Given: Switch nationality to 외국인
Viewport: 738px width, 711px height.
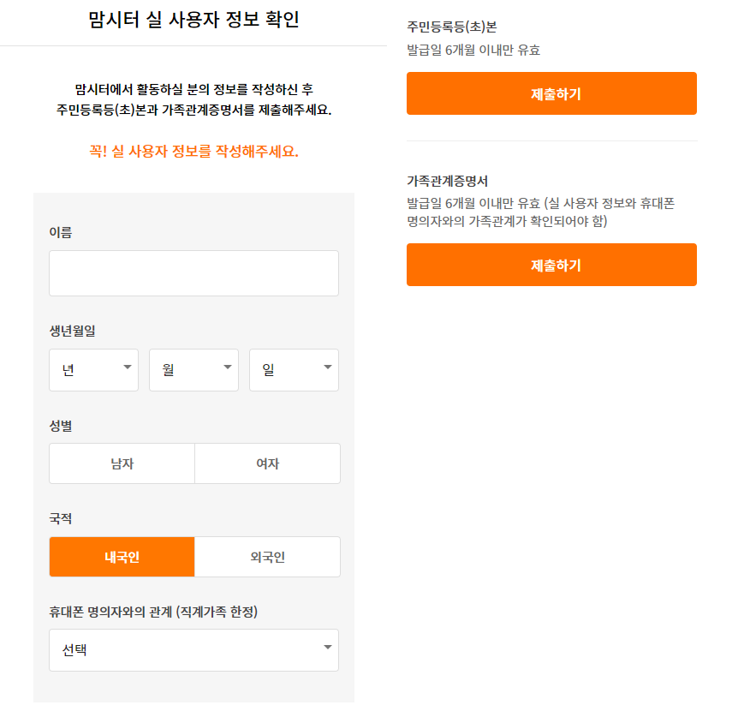Looking at the screenshot, I should click(267, 557).
